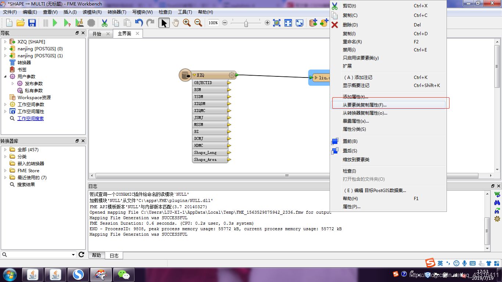Screen dimensions: 502x282
Task: Redo action with grey arrow icon
Action: [x=150, y=23]
